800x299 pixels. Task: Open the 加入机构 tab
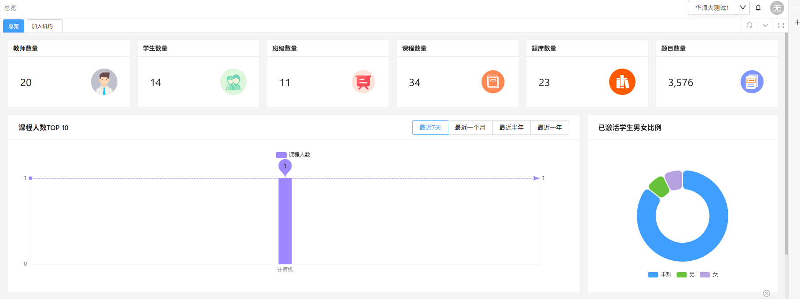tap(42, 26)
